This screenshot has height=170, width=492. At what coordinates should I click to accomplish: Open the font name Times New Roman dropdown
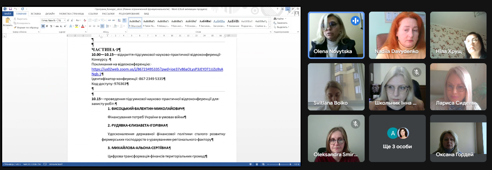(56, 20)
